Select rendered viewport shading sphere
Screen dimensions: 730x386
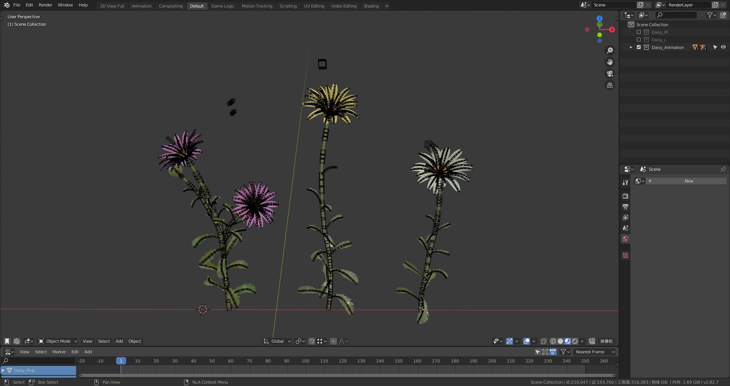(575, 341)
